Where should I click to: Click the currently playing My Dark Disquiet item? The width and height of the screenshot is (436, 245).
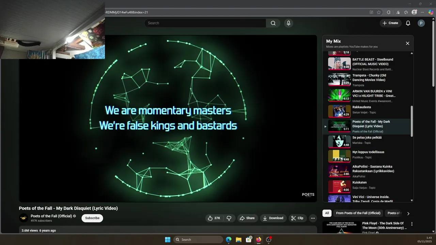(x=367, y=126)
